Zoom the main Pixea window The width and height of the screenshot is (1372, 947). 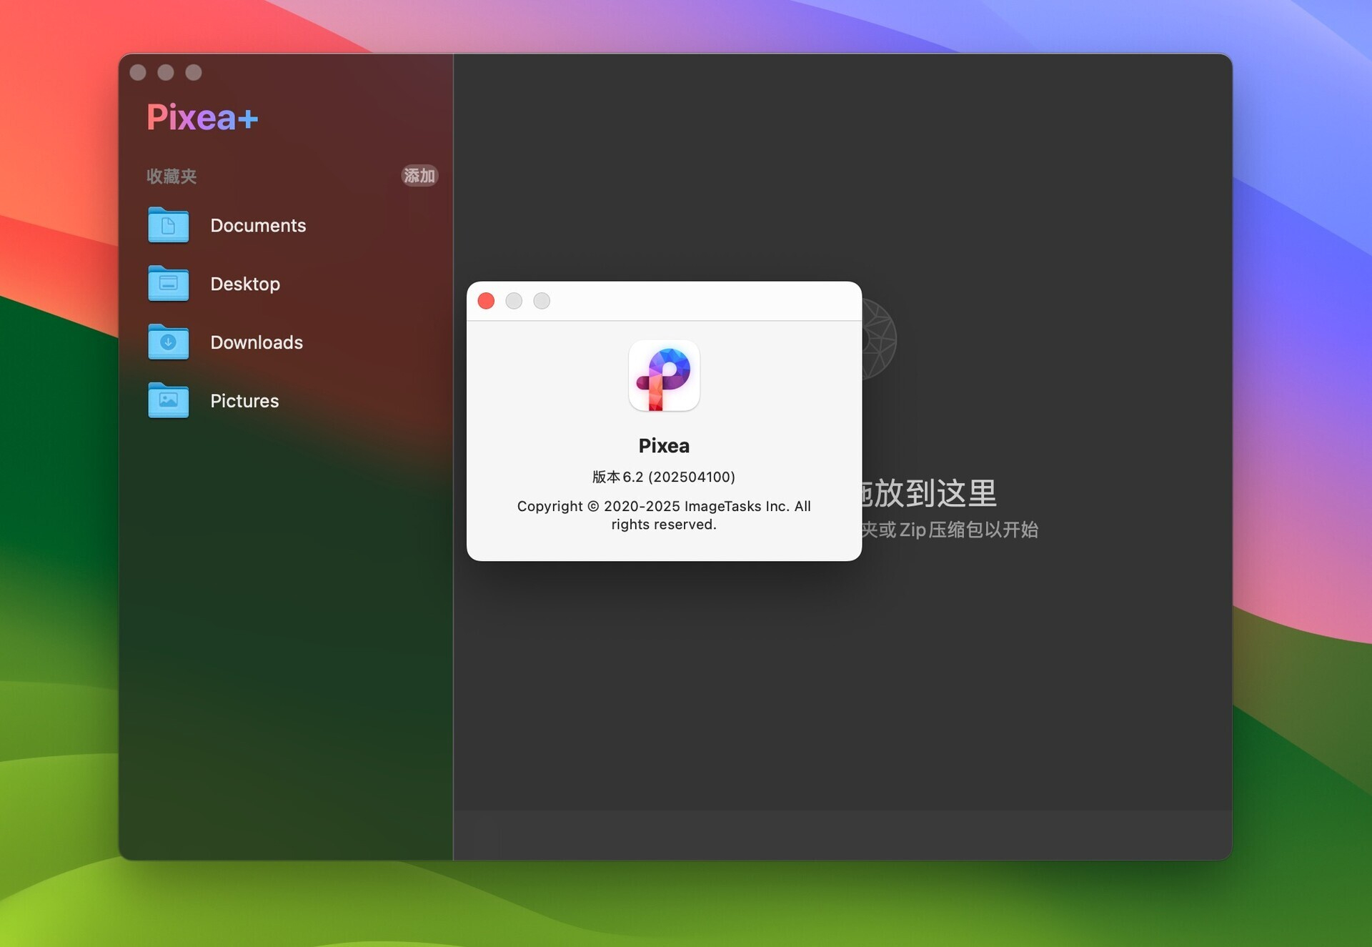[194, 72]
